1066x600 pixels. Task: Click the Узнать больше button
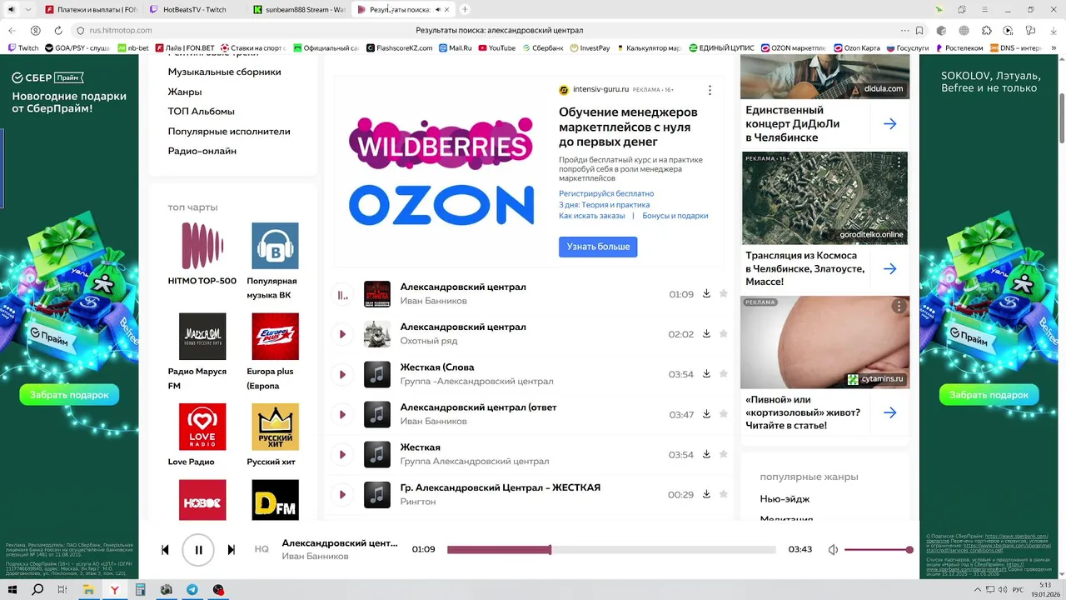pos(598,247)
